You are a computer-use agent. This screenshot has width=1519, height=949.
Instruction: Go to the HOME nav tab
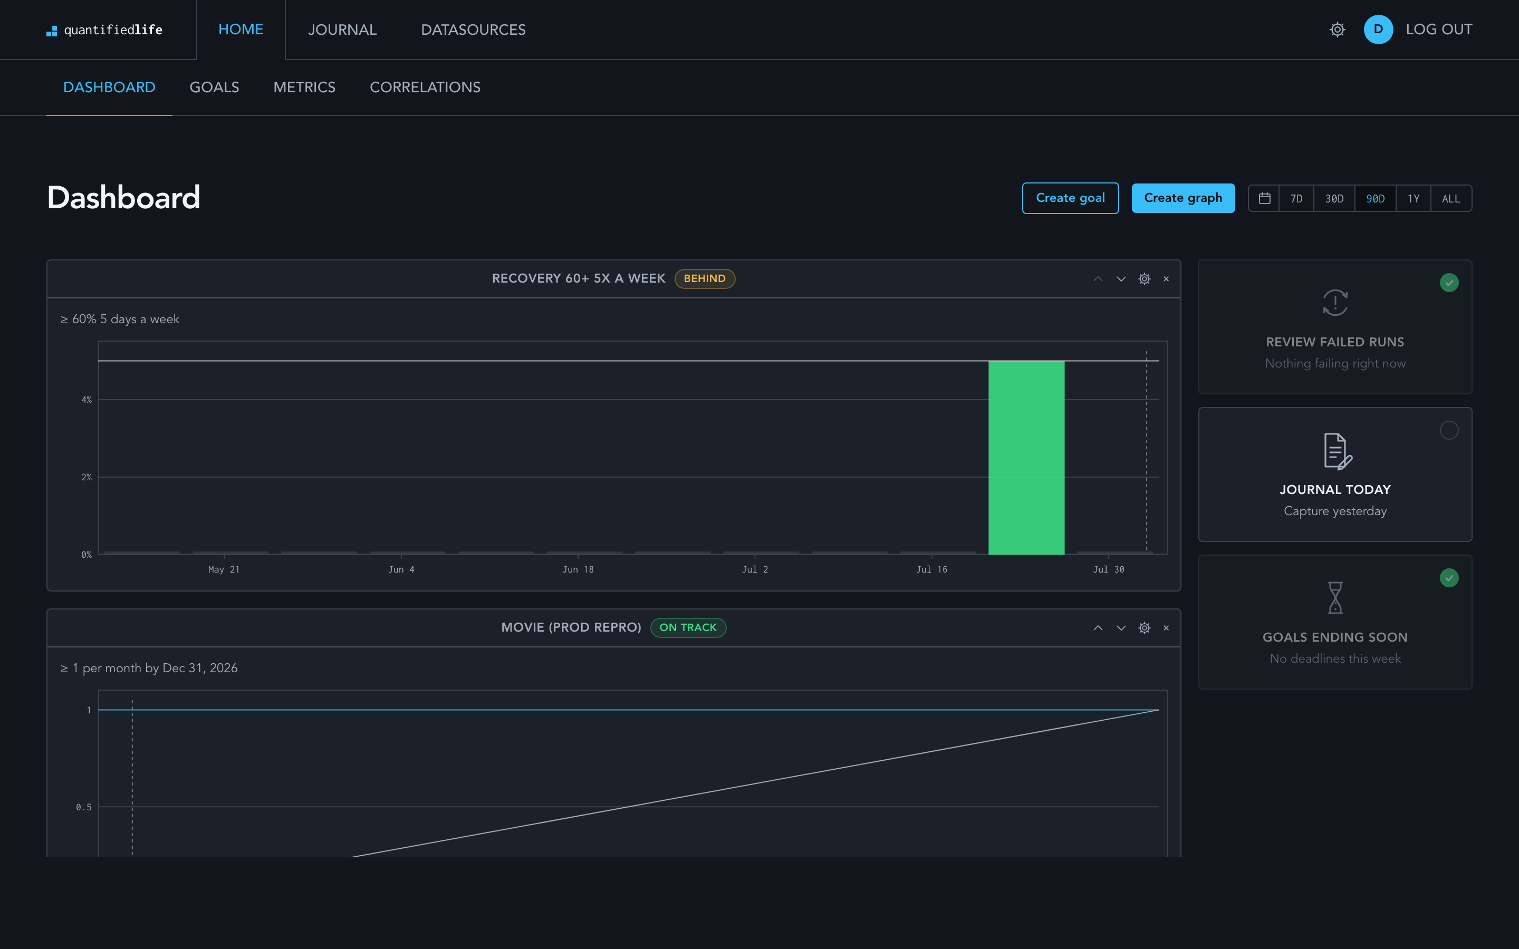click(x=241, y=30)
